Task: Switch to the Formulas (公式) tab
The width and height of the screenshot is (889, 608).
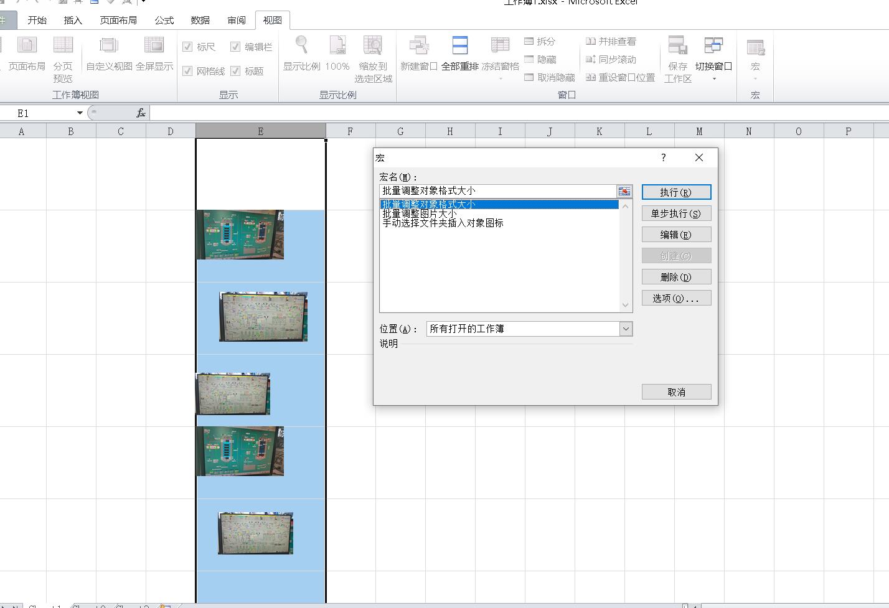Action: click(x=164, y=20)
